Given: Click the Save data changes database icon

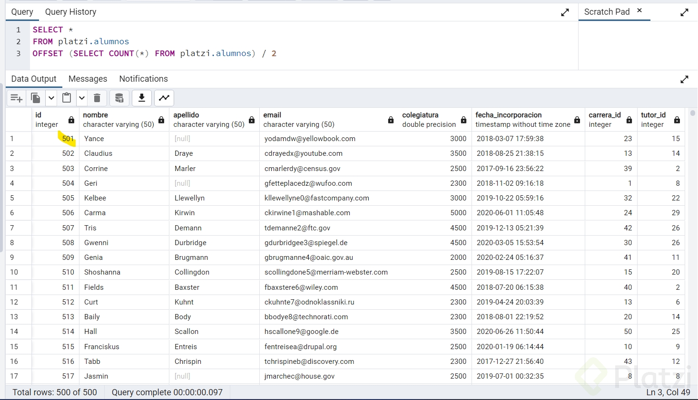Looking at the screenshot, I should point(119,98).
